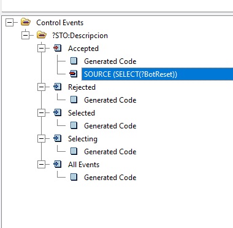233x228 pixels.
Task: Click the Rejected event icon
Action: pyautogui.click(x=58, y=87)
